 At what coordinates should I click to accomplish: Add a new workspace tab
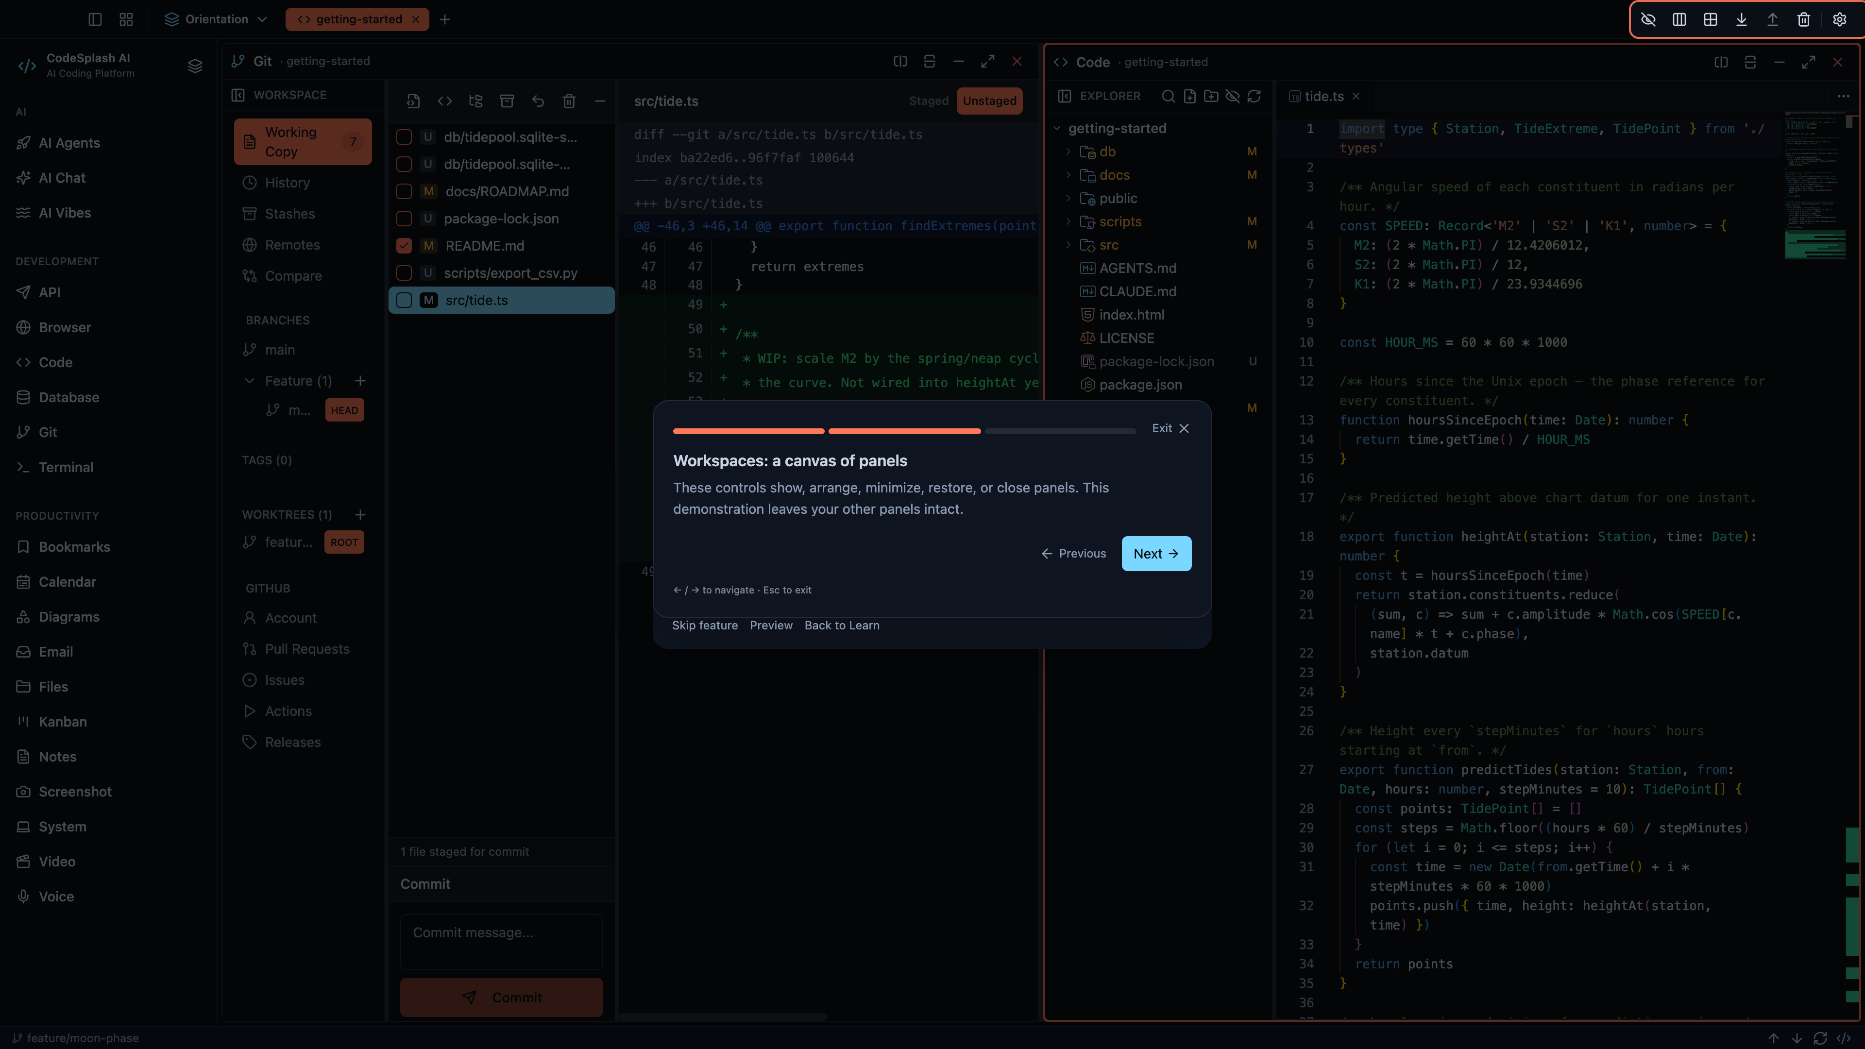[x=444, y=19]
